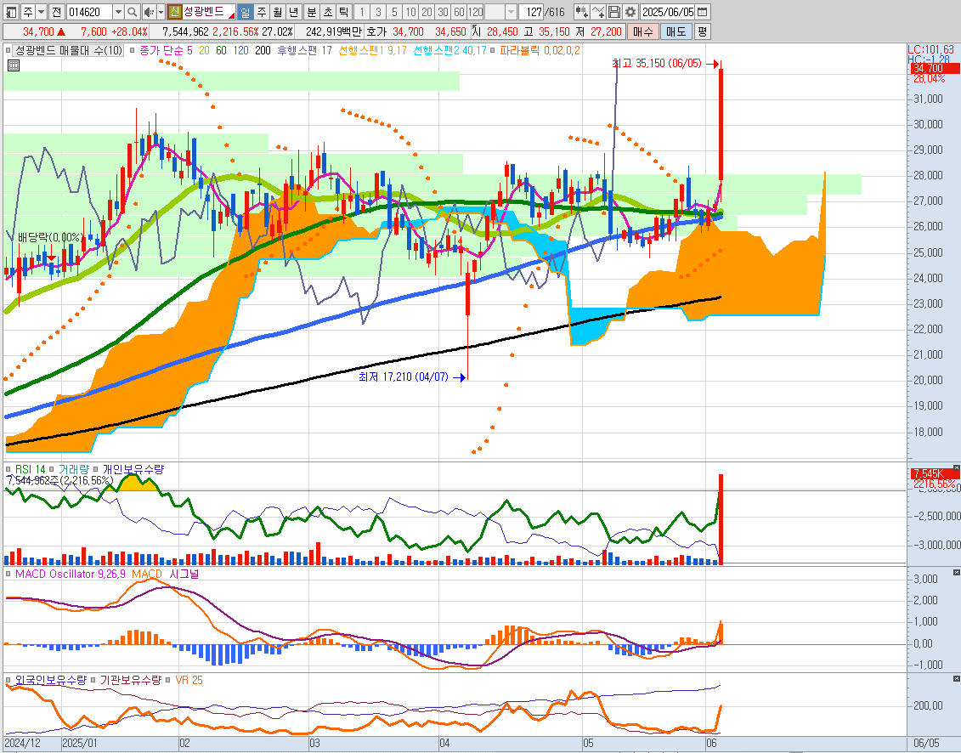Click the 매도 sell button
961x753 pixels.
coord(676,31)
